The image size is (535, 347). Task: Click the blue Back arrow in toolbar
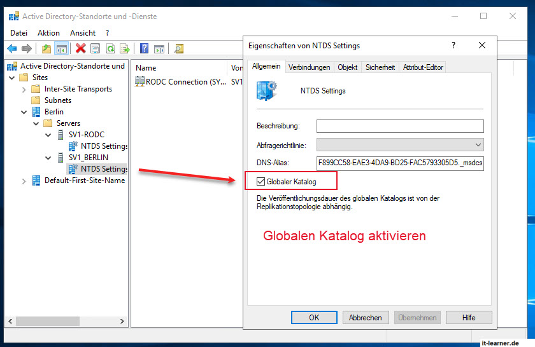[12, 49]
